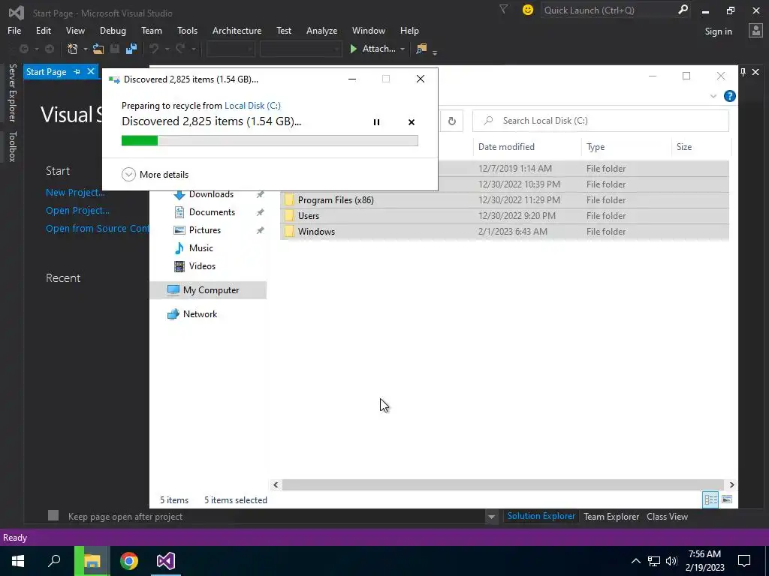Click the Save toolbar icon
The height and width of the screenshot is (576, 769).
pyautogui.click(x=115, y=49)
